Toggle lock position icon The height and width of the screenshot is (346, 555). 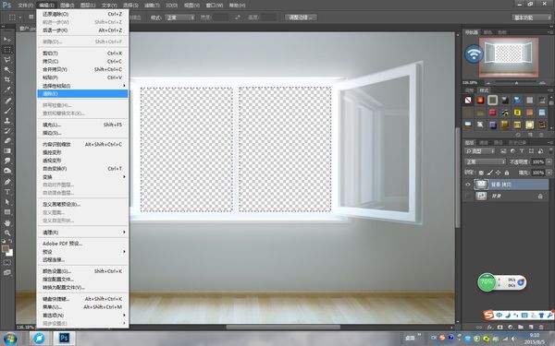(499, 173)
